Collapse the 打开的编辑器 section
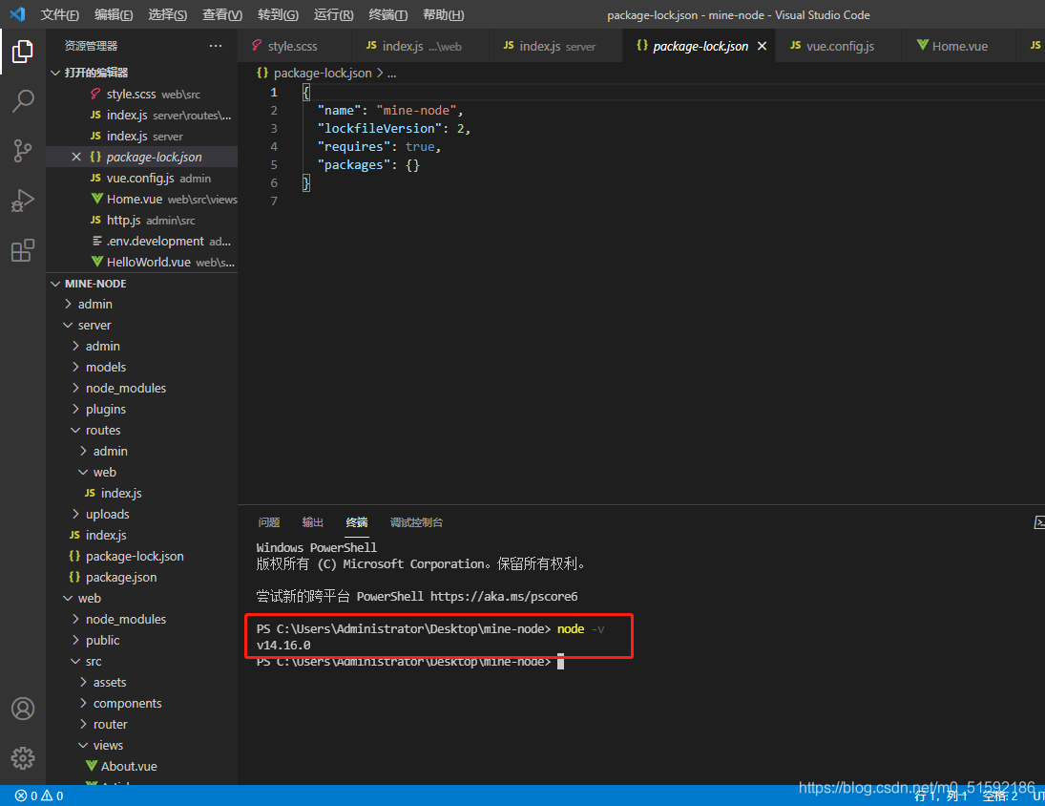The height and width of the screenshot is (806, 1045). [142, 72]
